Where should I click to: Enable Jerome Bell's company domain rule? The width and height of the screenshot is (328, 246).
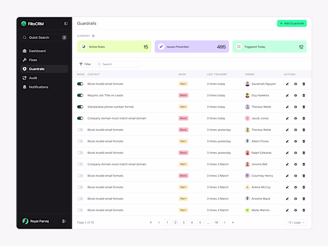click(x=80, y=164)
